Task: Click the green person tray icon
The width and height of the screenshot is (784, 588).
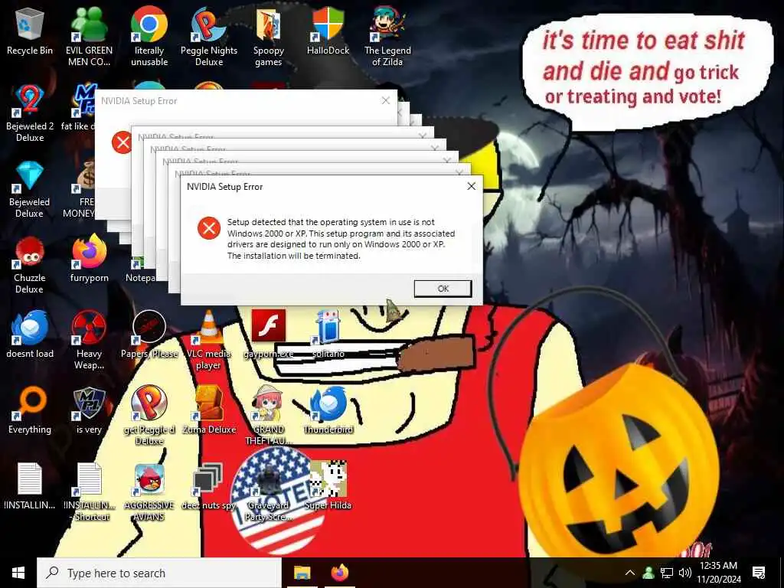Action: point(648,573)
